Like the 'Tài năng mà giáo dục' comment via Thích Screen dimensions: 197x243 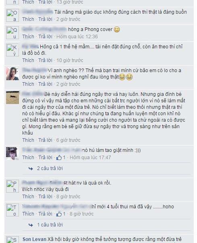pos(28,19)
